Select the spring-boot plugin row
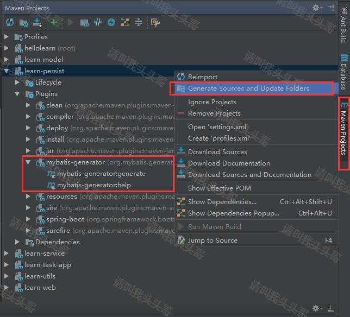This screenshot has width=350, height=317. point(105,219)
